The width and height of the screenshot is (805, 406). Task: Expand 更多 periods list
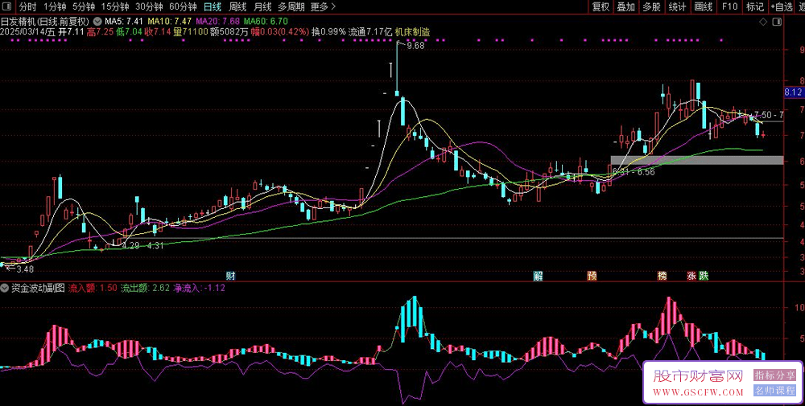[324, 6]
